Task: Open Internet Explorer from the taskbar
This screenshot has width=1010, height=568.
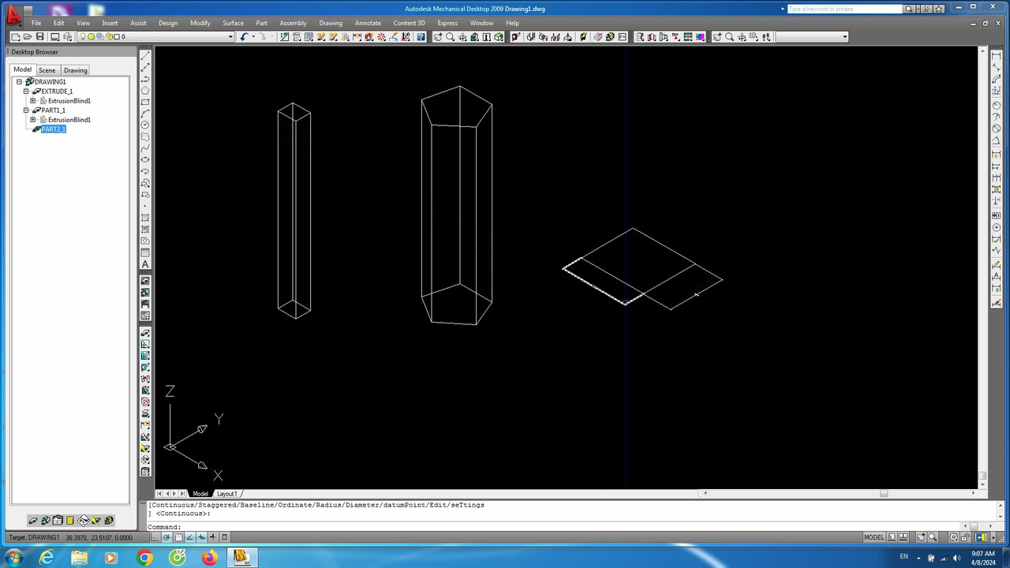Action: tap(47, 558)
